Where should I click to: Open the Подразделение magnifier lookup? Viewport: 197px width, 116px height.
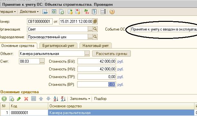[95, 37]
